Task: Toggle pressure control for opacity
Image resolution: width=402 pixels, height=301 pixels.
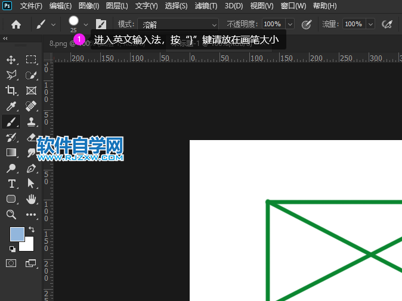Action: coord(307,24)
